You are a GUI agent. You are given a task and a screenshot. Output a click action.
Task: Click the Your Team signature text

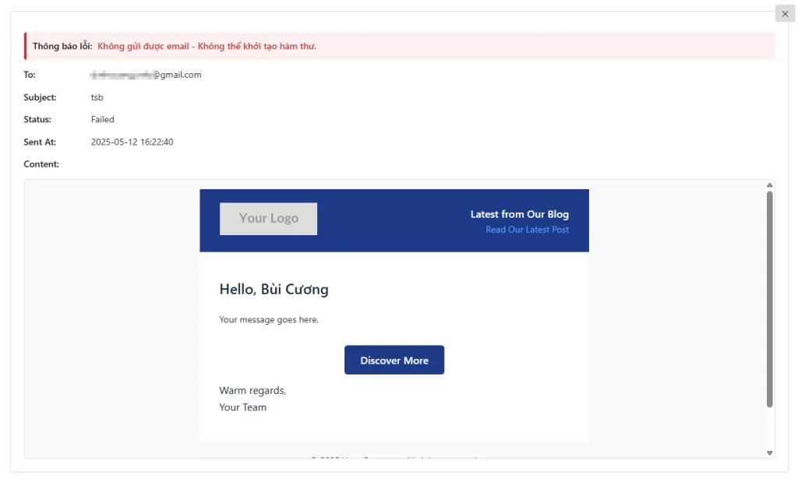[x=242, y=407]
